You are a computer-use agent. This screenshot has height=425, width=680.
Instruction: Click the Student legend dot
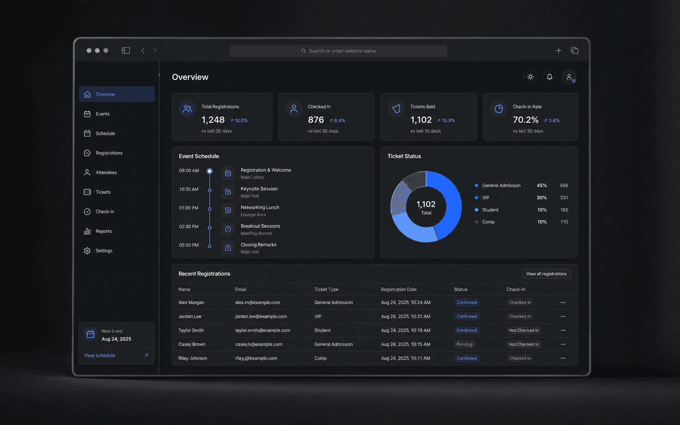(476, 210)
